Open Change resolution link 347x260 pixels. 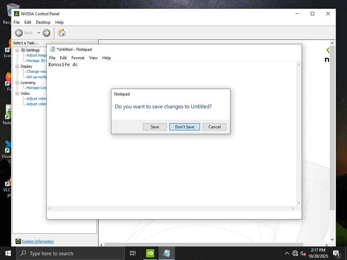point(37,71)
